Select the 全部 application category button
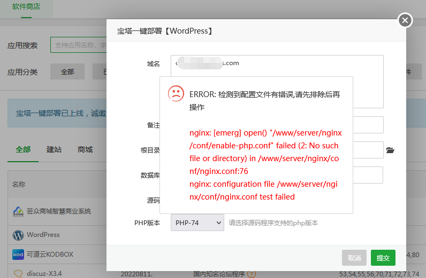426x278 pixels. tap(67, 72)
